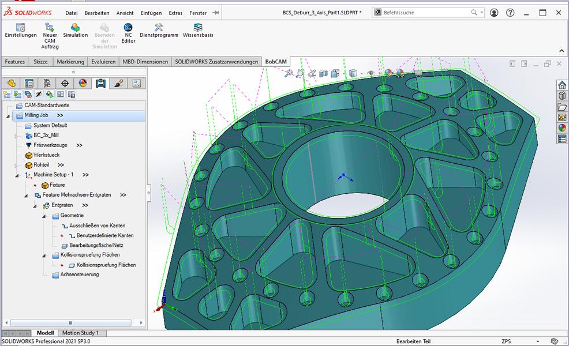The width and height of the screenshot is (569, 346).
Task: Open the Design Library icon in task pane
Action: pos(562,96)
